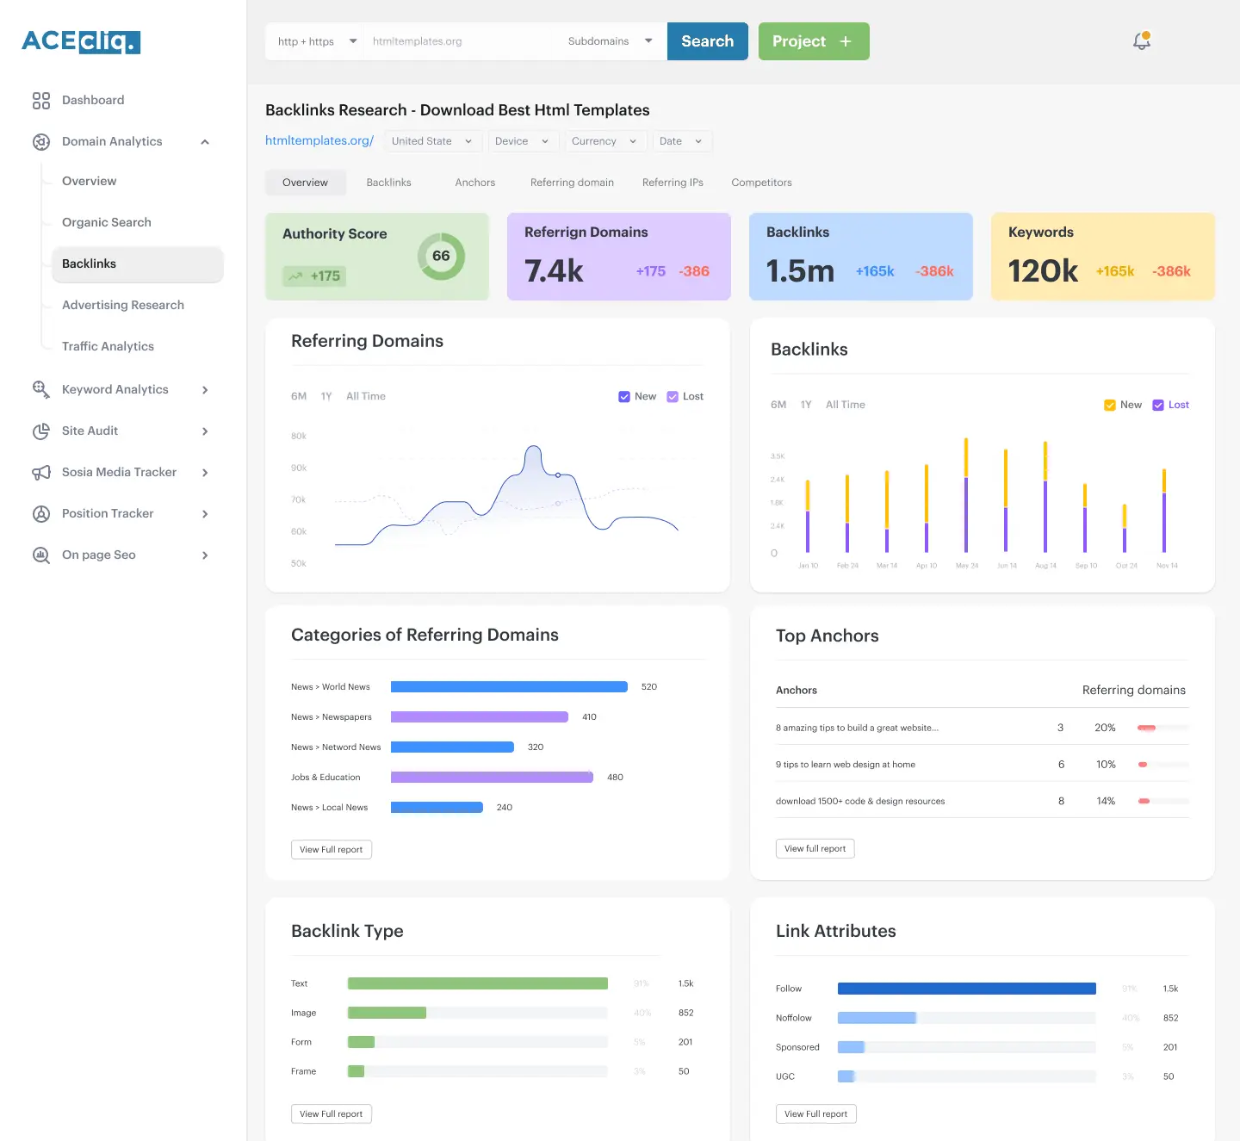Click the Position Tracker icon
Image resolution: width=1240 pixels, height=1141 pixels.
click(x=41, y=514)
